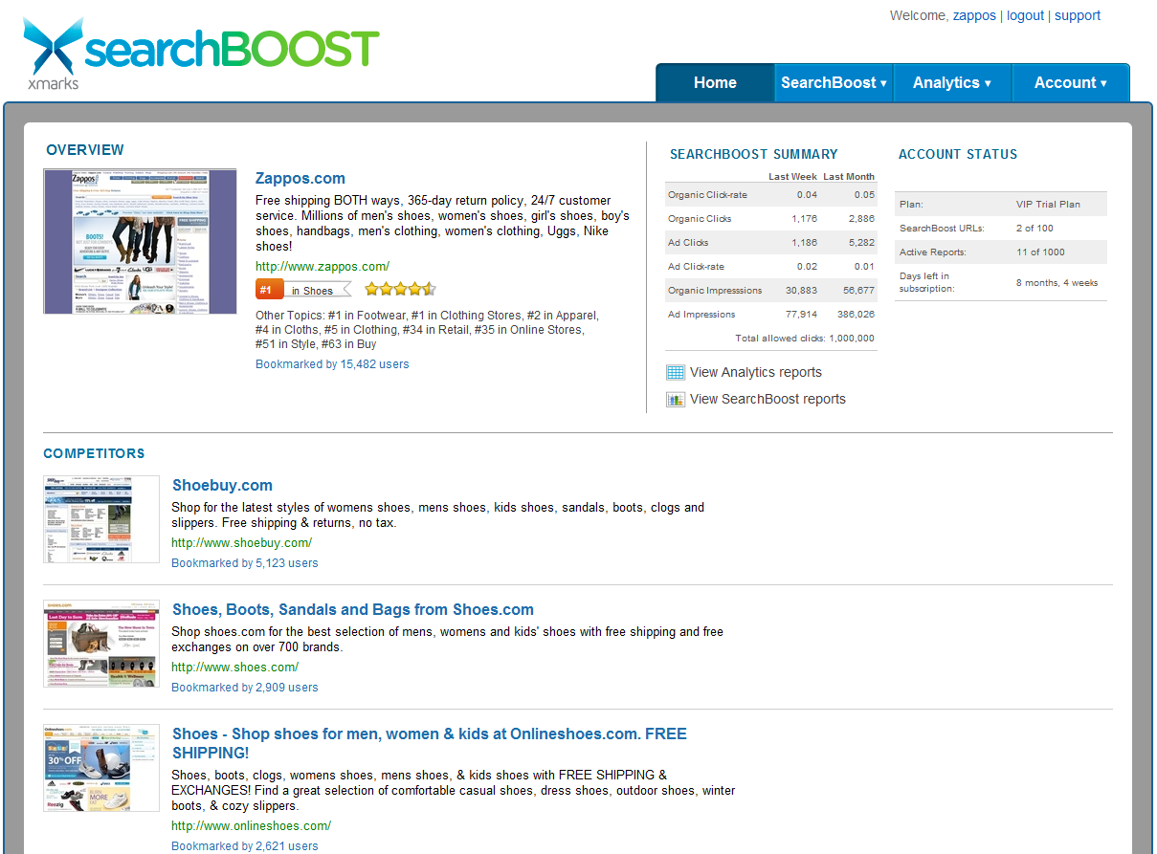
Task: Click the OVERVIEW section heading
Action: 85,150
